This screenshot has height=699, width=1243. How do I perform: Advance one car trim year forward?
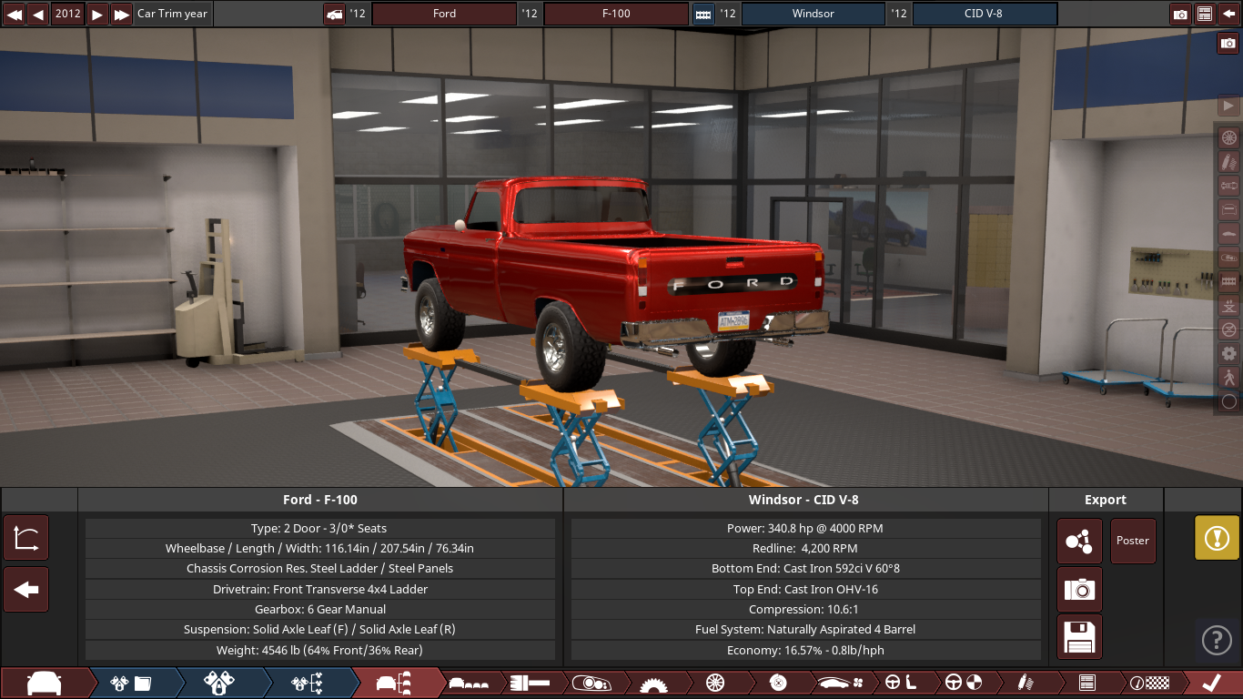97,14
